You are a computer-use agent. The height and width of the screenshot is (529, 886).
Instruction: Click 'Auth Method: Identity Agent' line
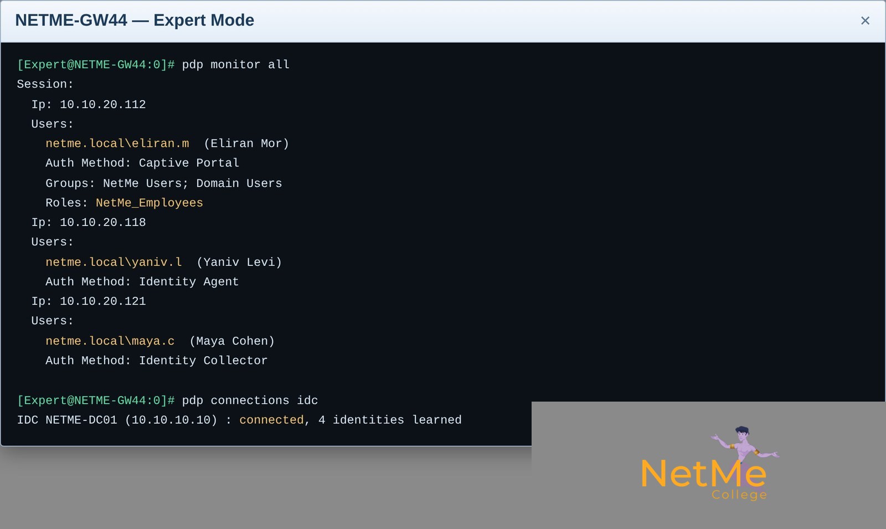(142, 281)
